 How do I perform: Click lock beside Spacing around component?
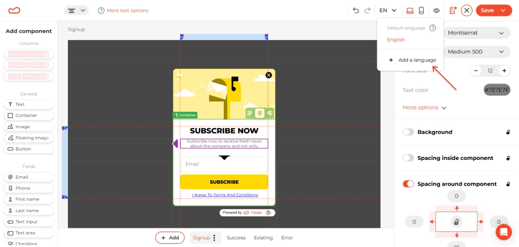click(508, 184)
